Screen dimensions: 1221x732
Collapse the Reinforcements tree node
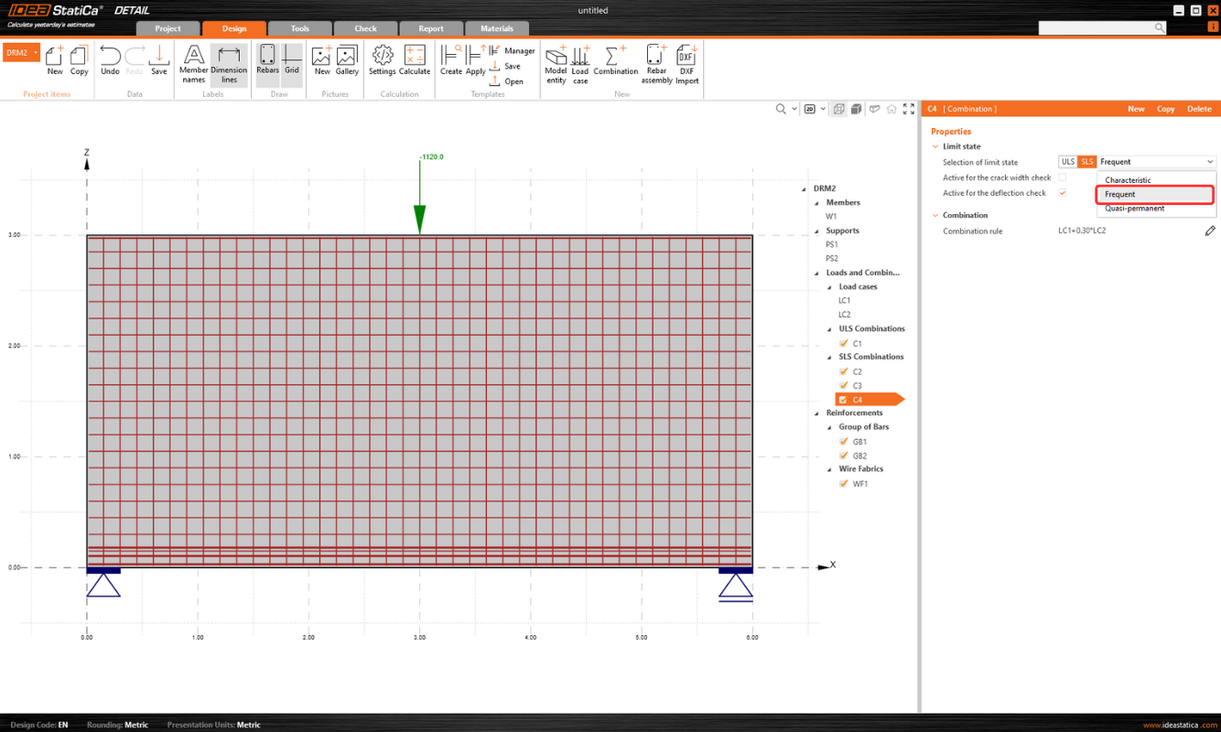click(x=817, y=413)
